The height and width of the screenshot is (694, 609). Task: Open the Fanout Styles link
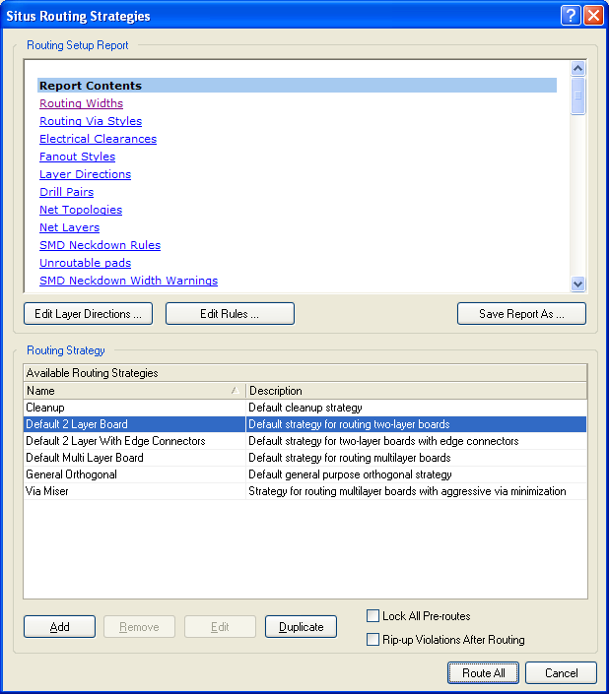77,157
